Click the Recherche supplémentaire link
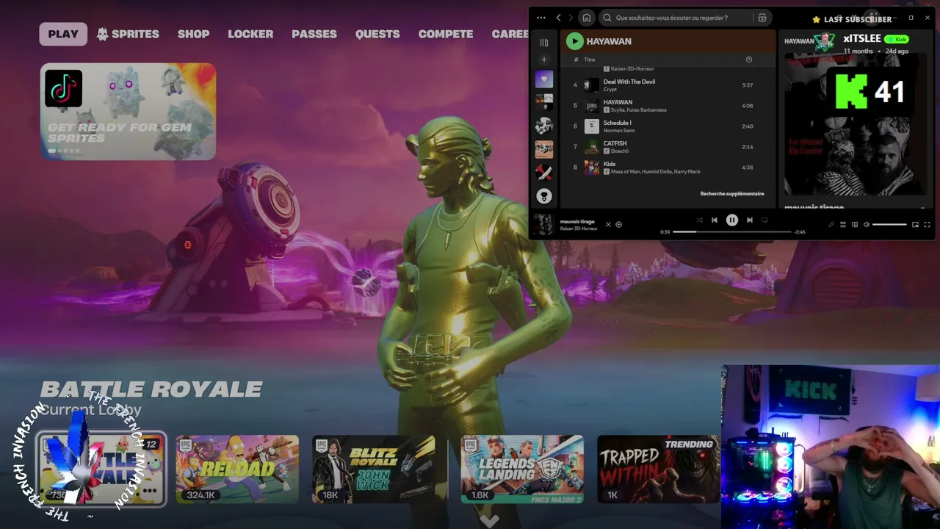 click(732, 194)
